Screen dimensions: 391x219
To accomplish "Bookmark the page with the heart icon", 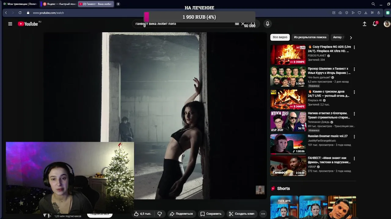I will click(x=360, y=13).
